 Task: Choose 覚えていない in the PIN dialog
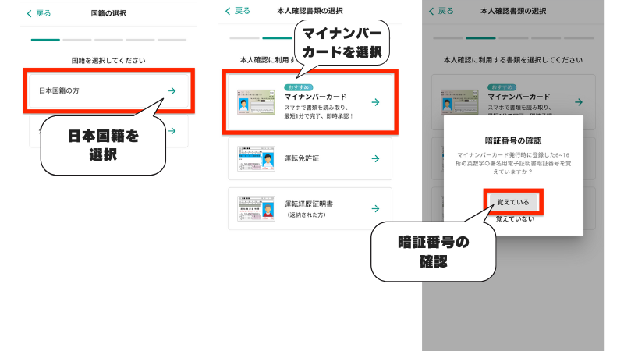(x=512, y=220)
